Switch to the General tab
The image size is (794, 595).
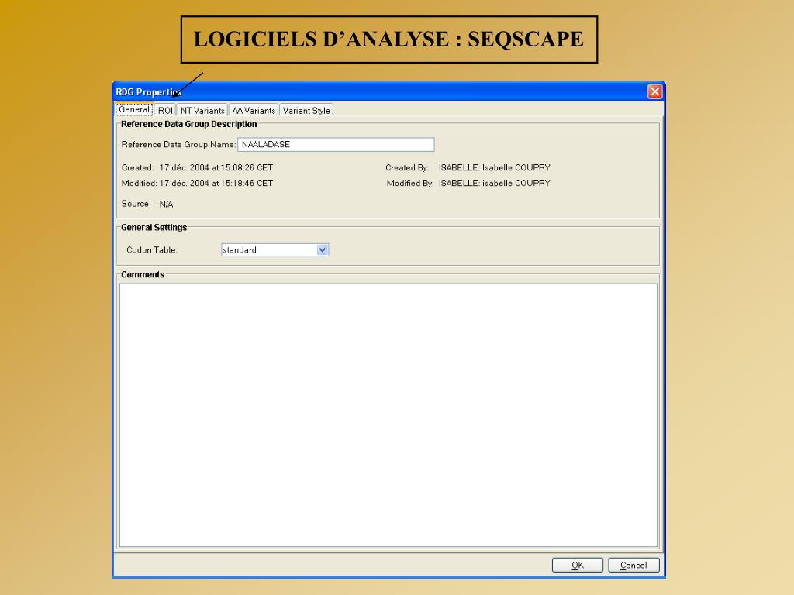[134, 109]
